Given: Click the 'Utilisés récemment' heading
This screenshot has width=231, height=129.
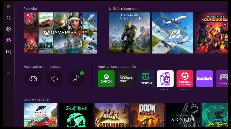Looking at the screenshot, I should click(x=124, y=9).
